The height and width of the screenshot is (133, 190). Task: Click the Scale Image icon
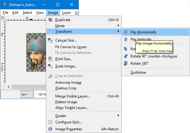50,66
